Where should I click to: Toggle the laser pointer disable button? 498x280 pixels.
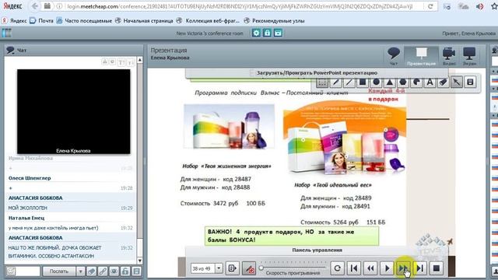(x=249, y=268)
